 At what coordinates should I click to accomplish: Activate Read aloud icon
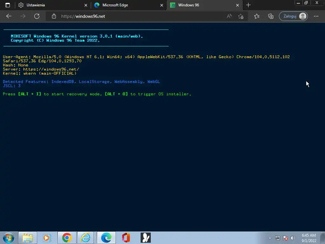point(229,16)
